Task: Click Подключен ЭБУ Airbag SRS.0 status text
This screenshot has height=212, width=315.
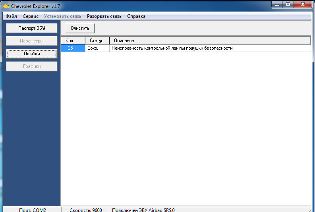Action: click(x=143, y=210)
